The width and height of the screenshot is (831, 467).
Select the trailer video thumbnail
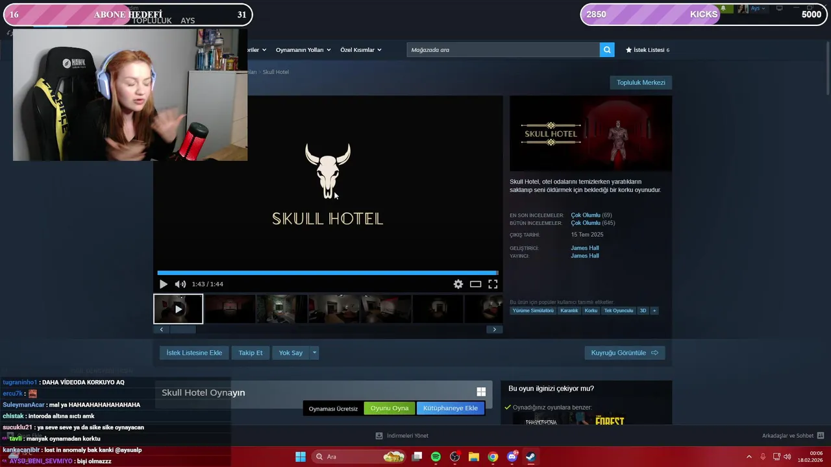click(x=178, y=309)
